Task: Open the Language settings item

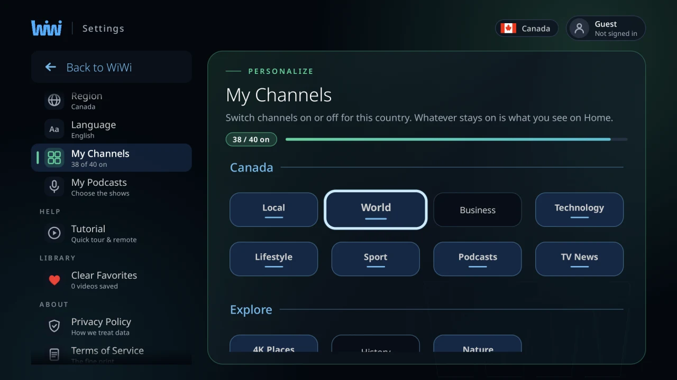Action: click(112, 129)
